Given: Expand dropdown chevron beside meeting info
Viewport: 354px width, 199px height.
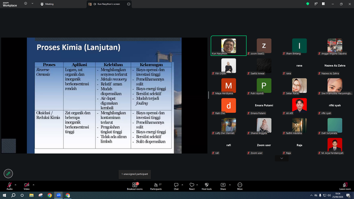Looking at the screenshot, I should (32, 4).
